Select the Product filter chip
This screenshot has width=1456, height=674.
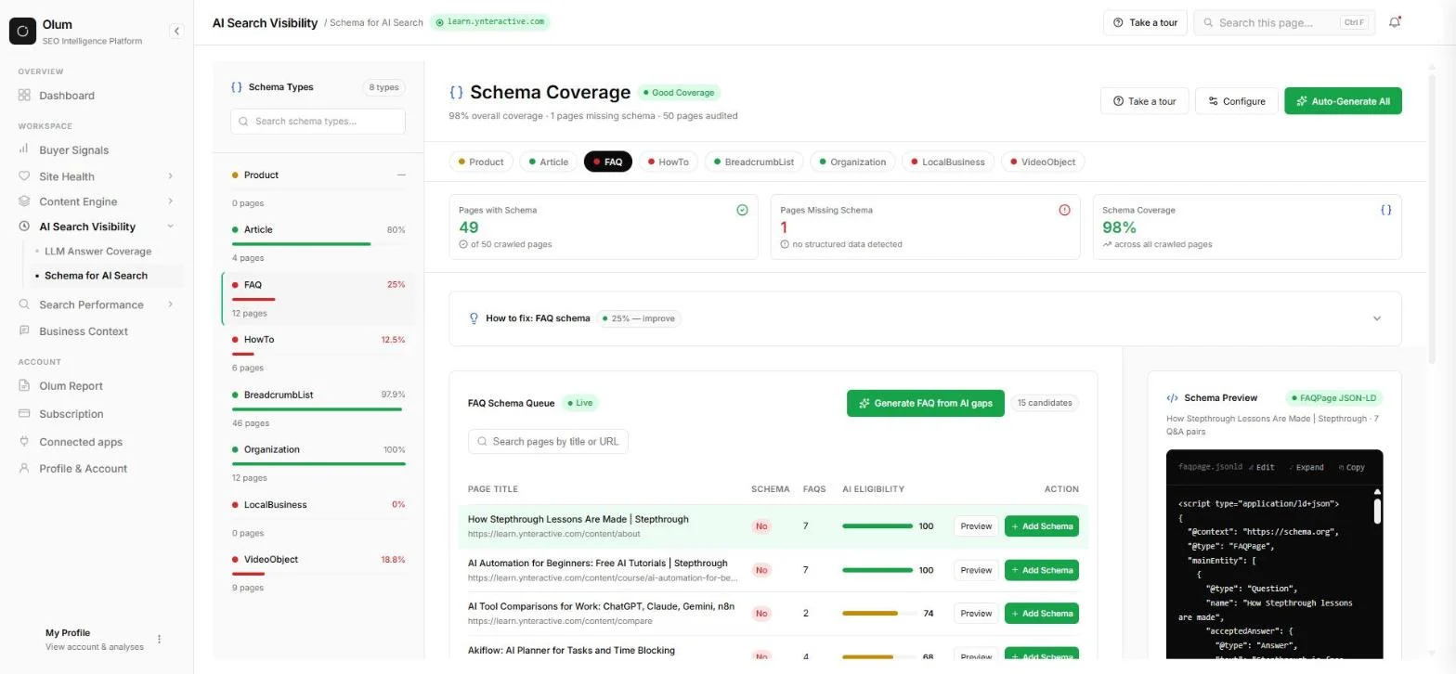click(x=481, y=162)
